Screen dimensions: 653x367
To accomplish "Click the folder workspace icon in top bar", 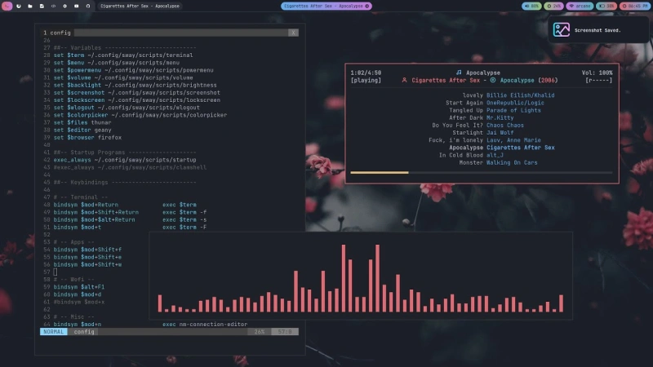I will pyautogui.click(x=30, y=7).
